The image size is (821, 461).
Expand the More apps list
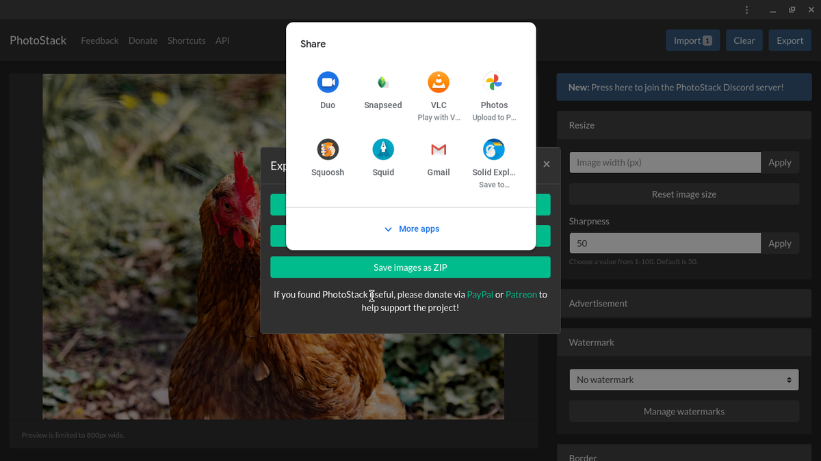(410, 229)
